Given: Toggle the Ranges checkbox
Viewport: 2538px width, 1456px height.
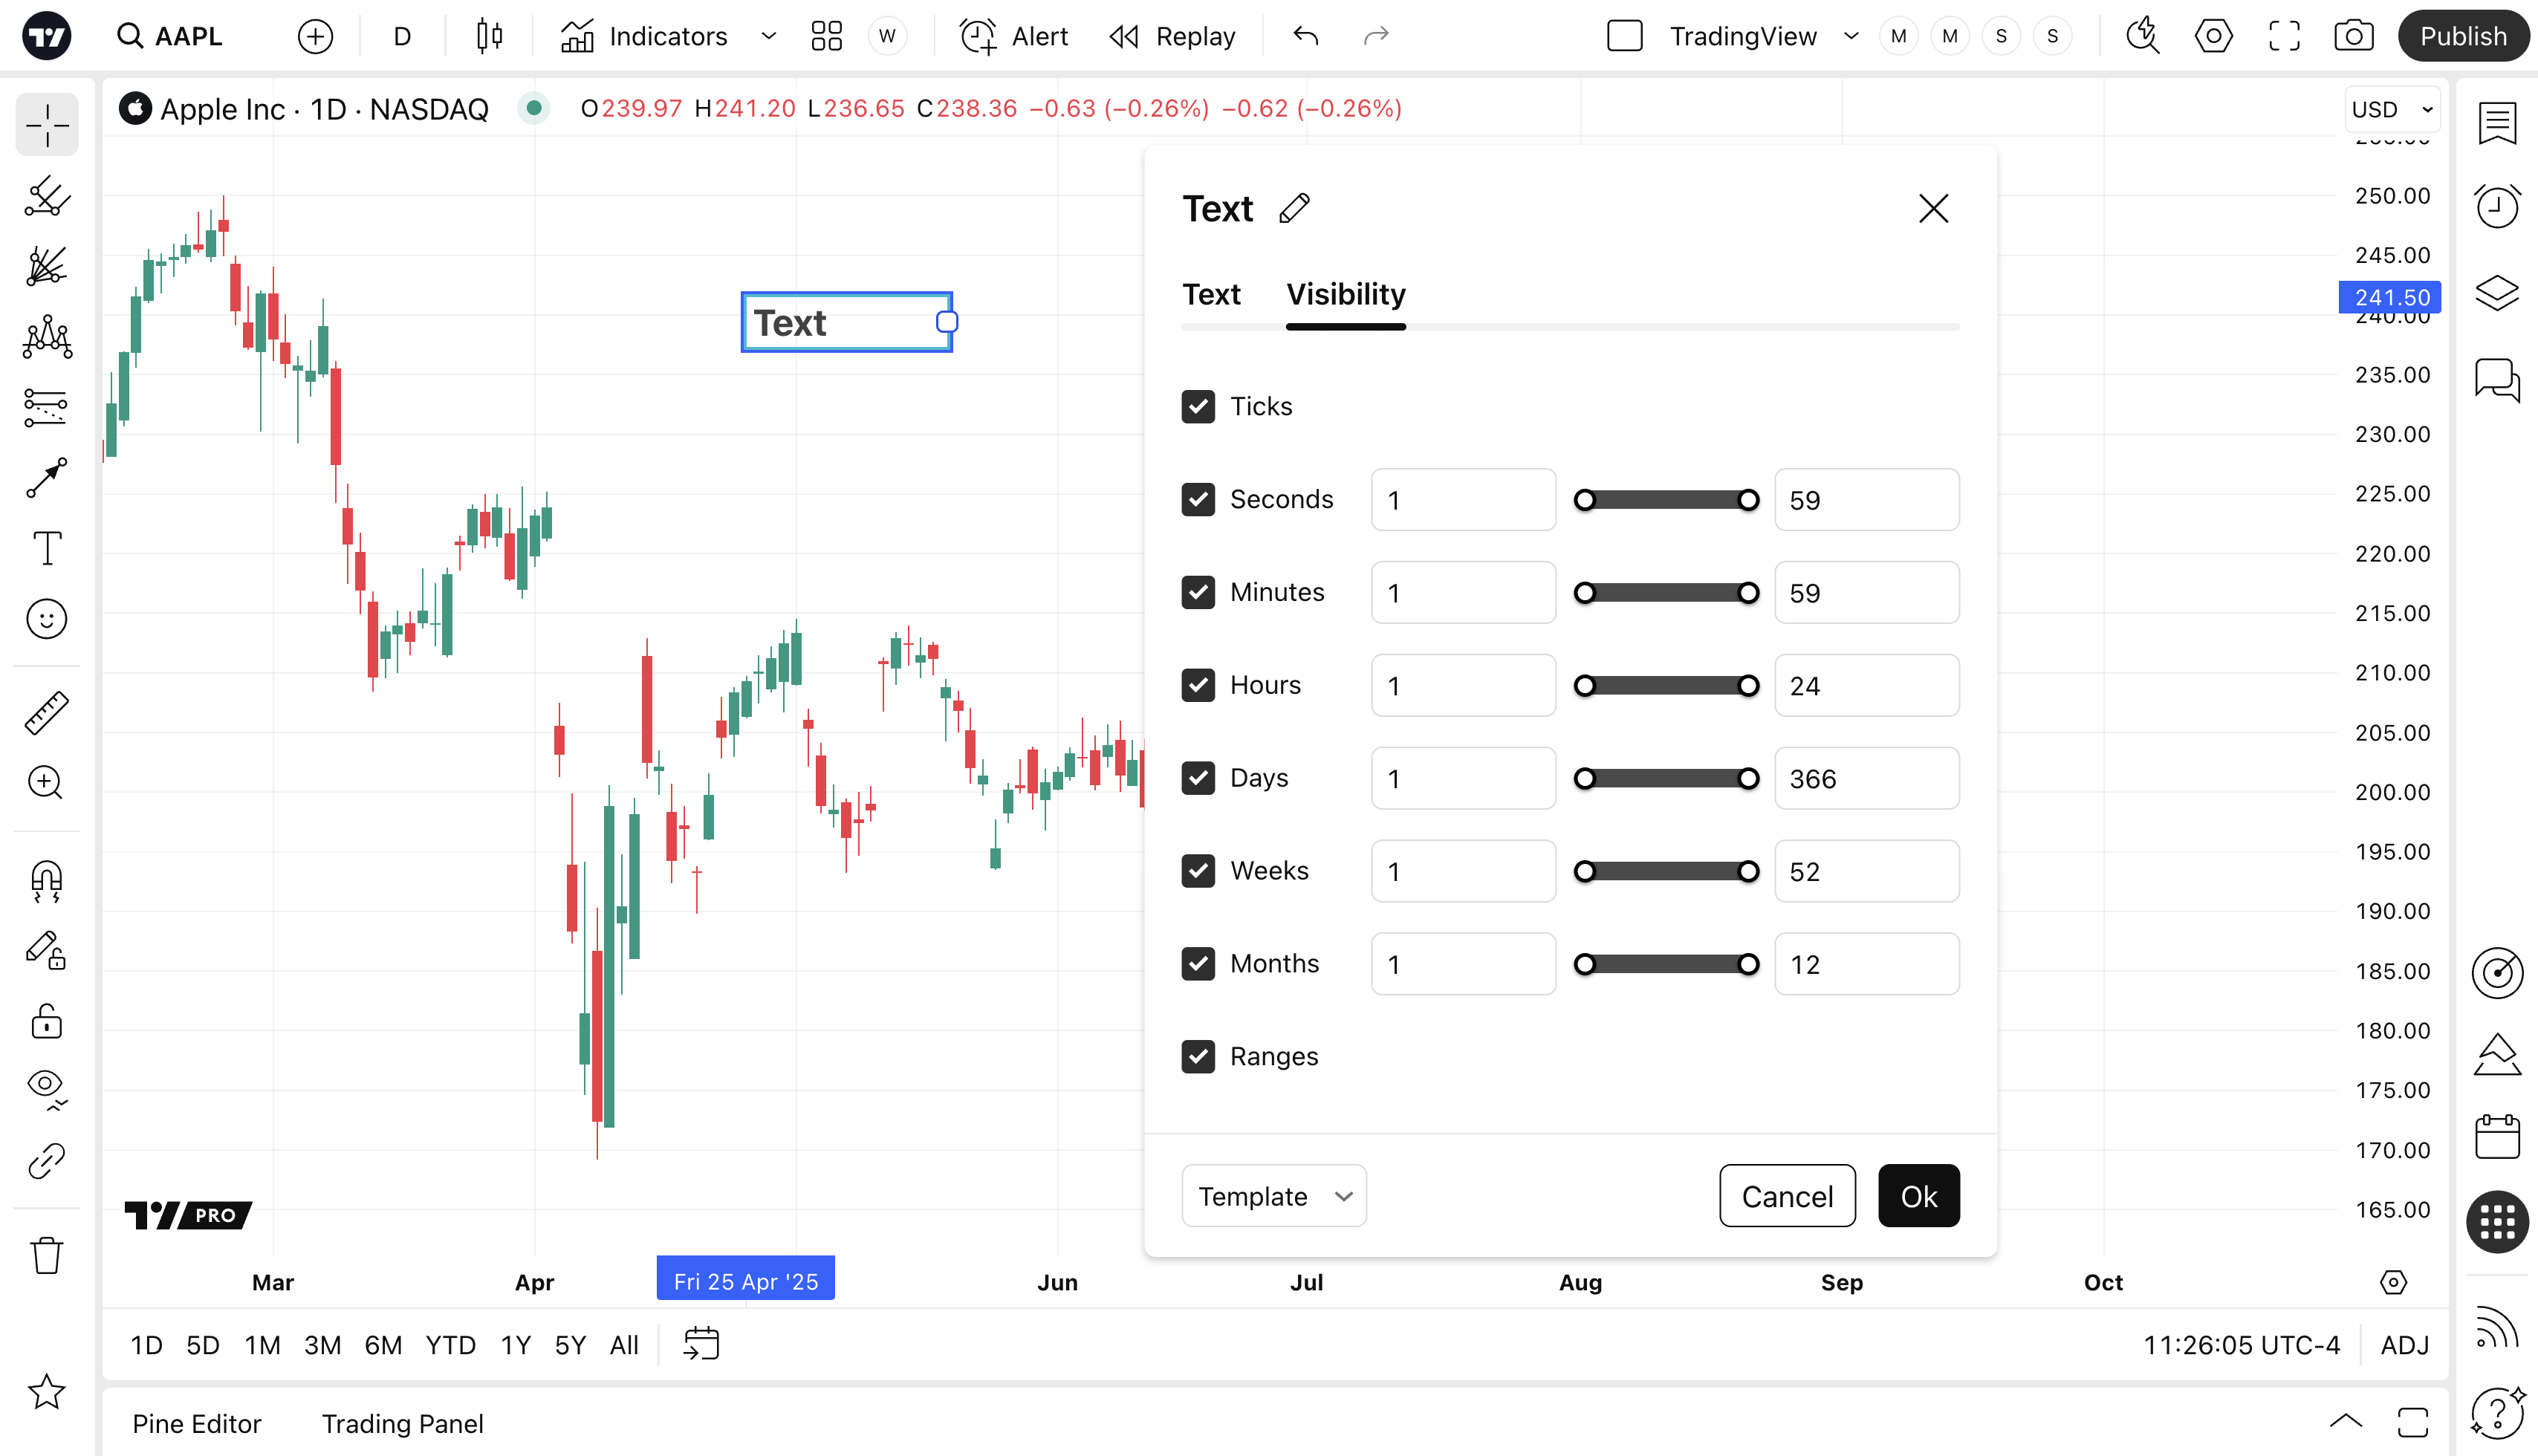Looking at the screenshot, I should click(x=1198, y=1057).
